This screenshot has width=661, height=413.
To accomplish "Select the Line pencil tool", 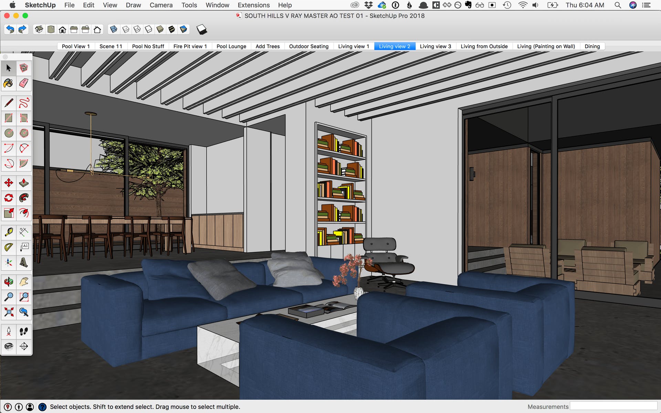I will pyautogui.click(x=9, y=103).
